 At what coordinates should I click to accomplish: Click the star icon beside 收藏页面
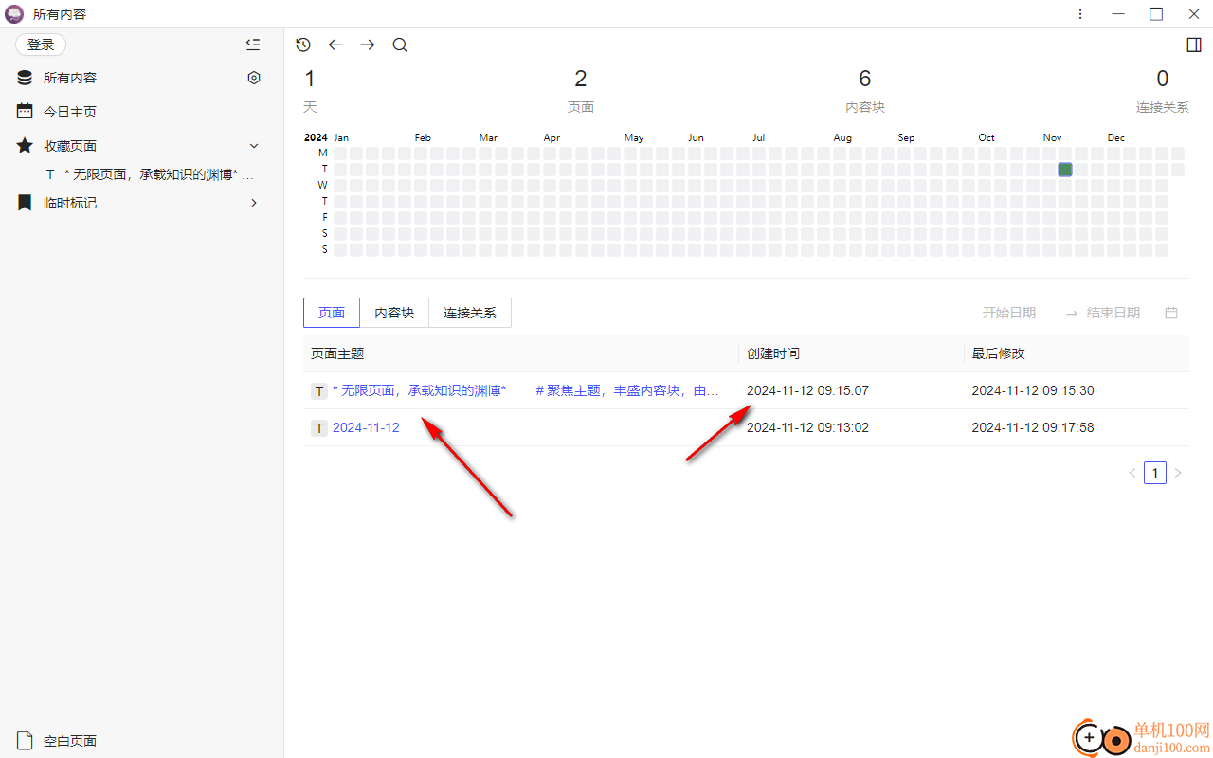[x=25, y=145]
